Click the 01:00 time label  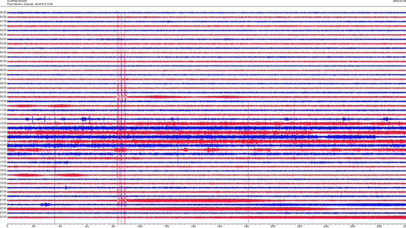[x=3, y=22]
